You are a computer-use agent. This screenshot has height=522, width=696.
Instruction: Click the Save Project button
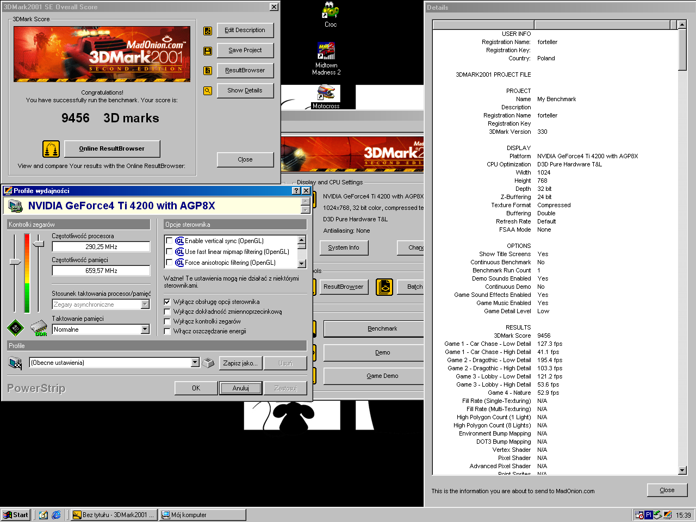pyautogui.click(x=245, y=51)
